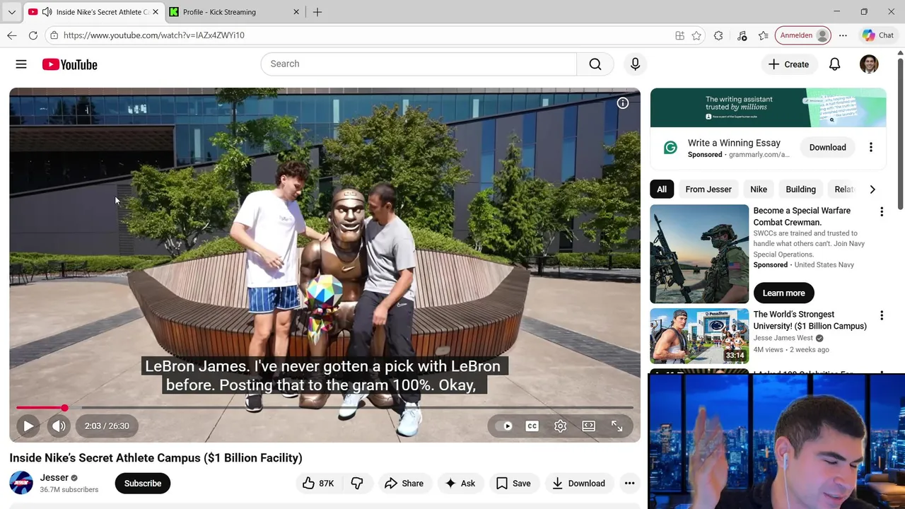Open Grammarly ad options menu
This screenshot has height=509, width=905.
[871, 147]
